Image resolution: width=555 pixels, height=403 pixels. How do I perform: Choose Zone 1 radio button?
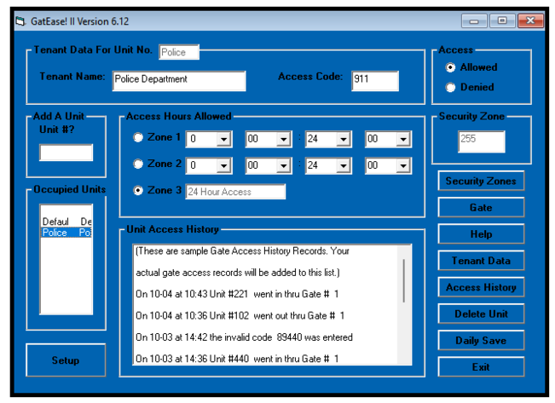coord(138,138)
